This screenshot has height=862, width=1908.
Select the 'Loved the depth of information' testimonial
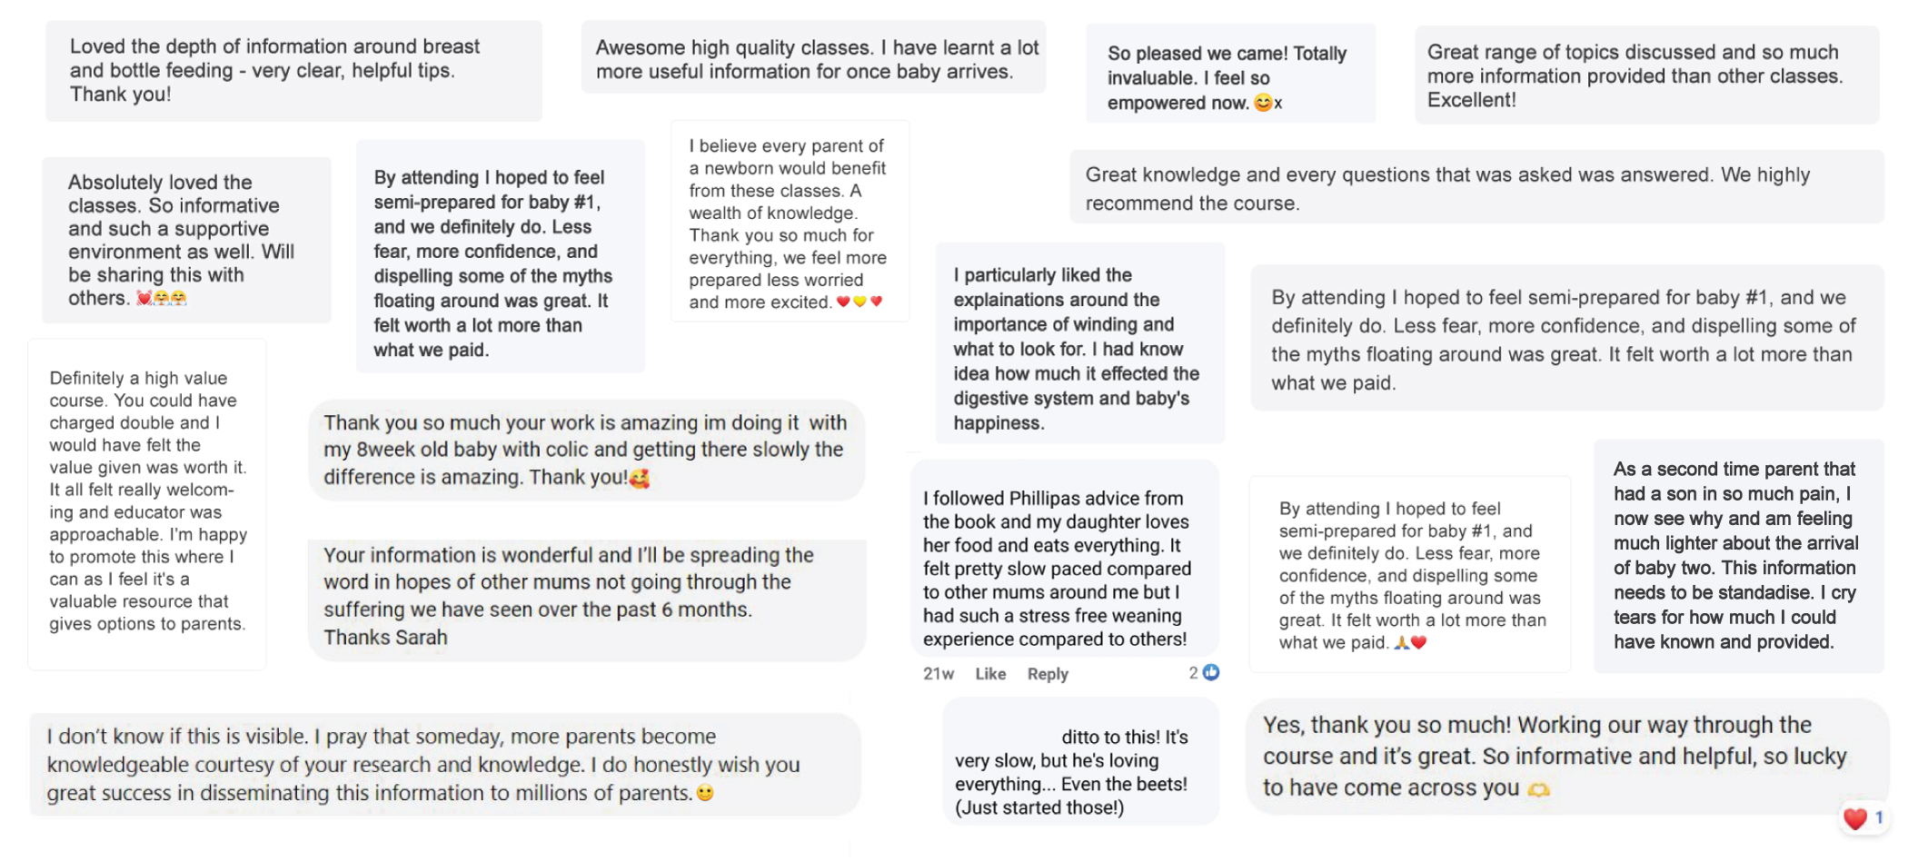293,71
